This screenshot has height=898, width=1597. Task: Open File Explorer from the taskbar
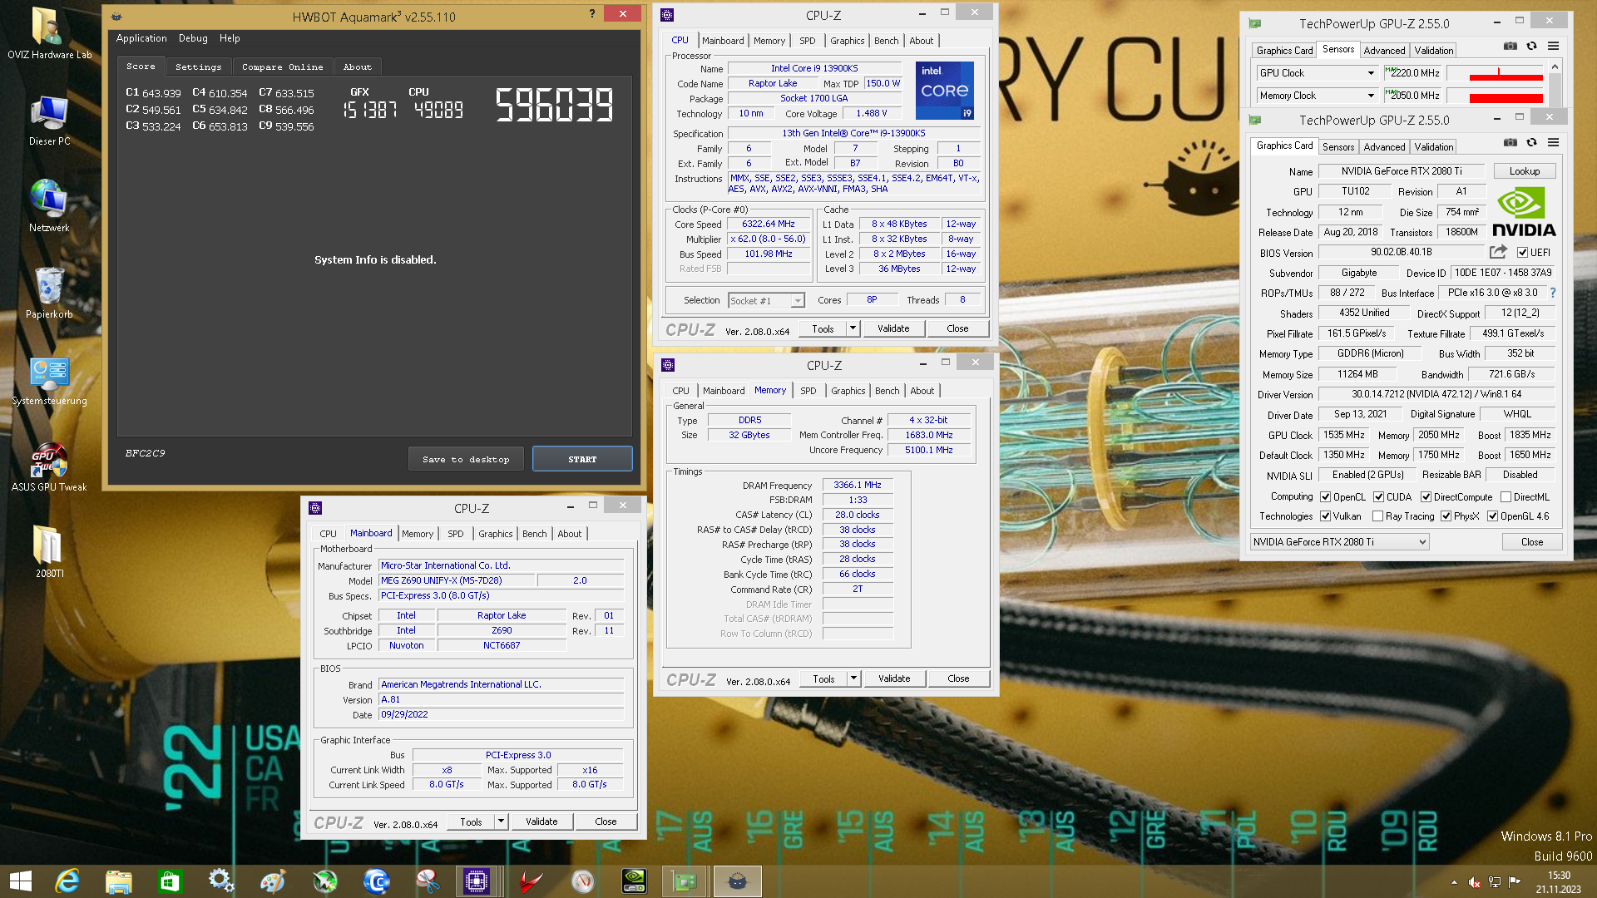point(118,881)
